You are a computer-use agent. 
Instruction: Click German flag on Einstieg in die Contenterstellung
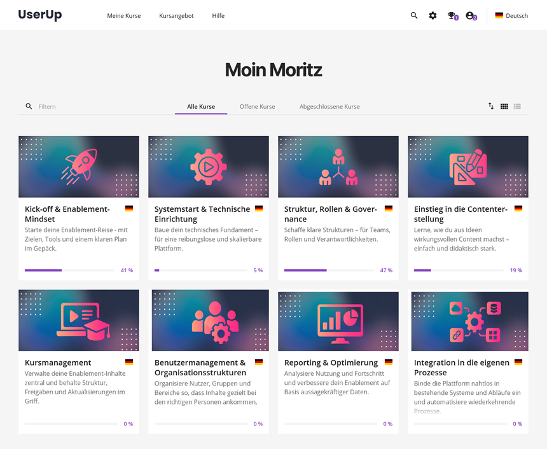[x=518, y=209]
